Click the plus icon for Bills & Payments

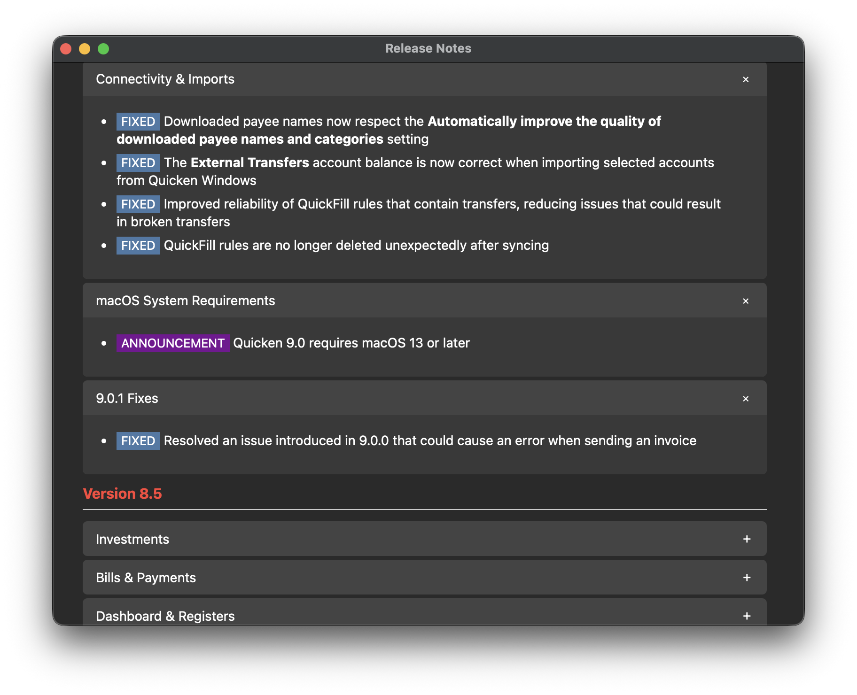[747, 578]
